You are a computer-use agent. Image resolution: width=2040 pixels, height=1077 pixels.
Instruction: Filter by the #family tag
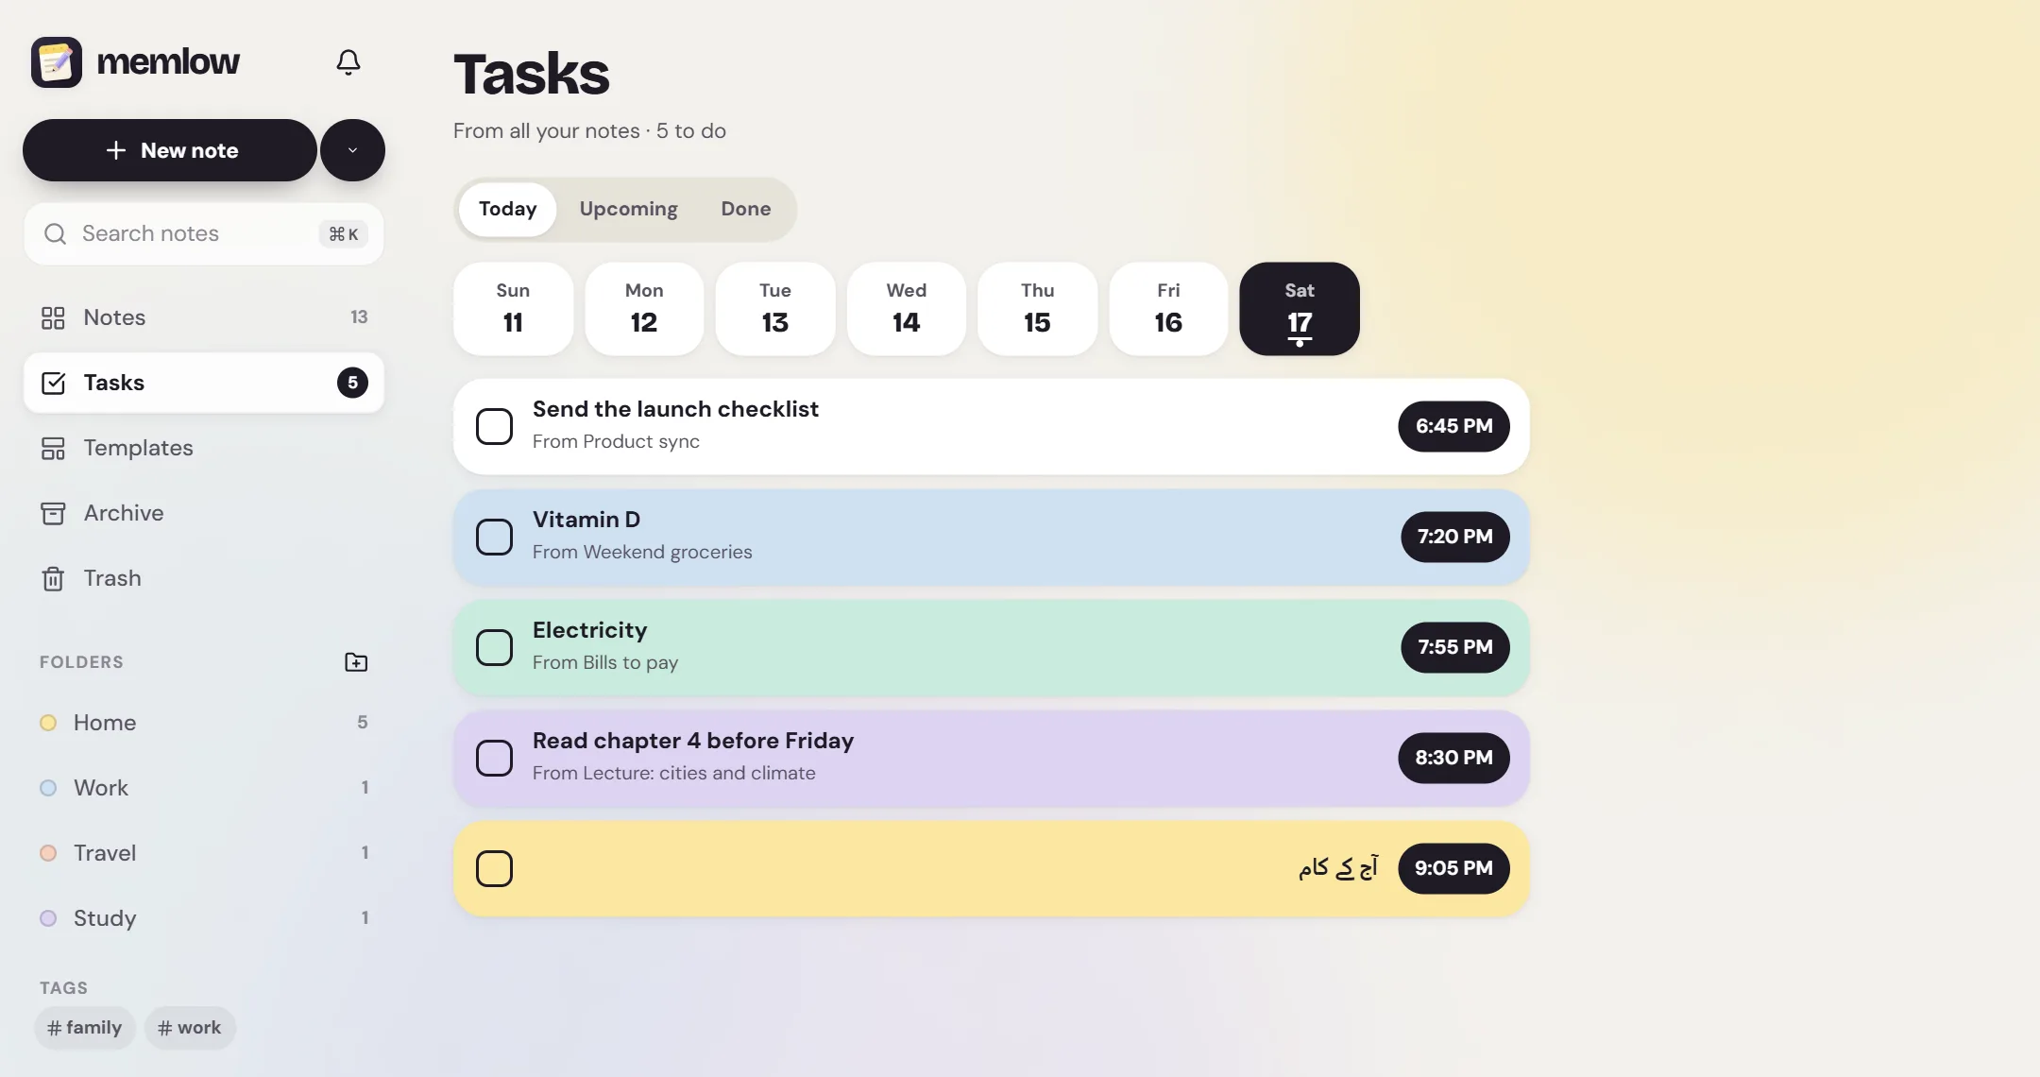(x=85, y=1028)
